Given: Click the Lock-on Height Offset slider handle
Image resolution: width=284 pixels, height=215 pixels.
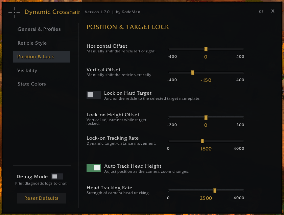Looking at the screenshot, I should pyautogui.click(x=206, y=117).
